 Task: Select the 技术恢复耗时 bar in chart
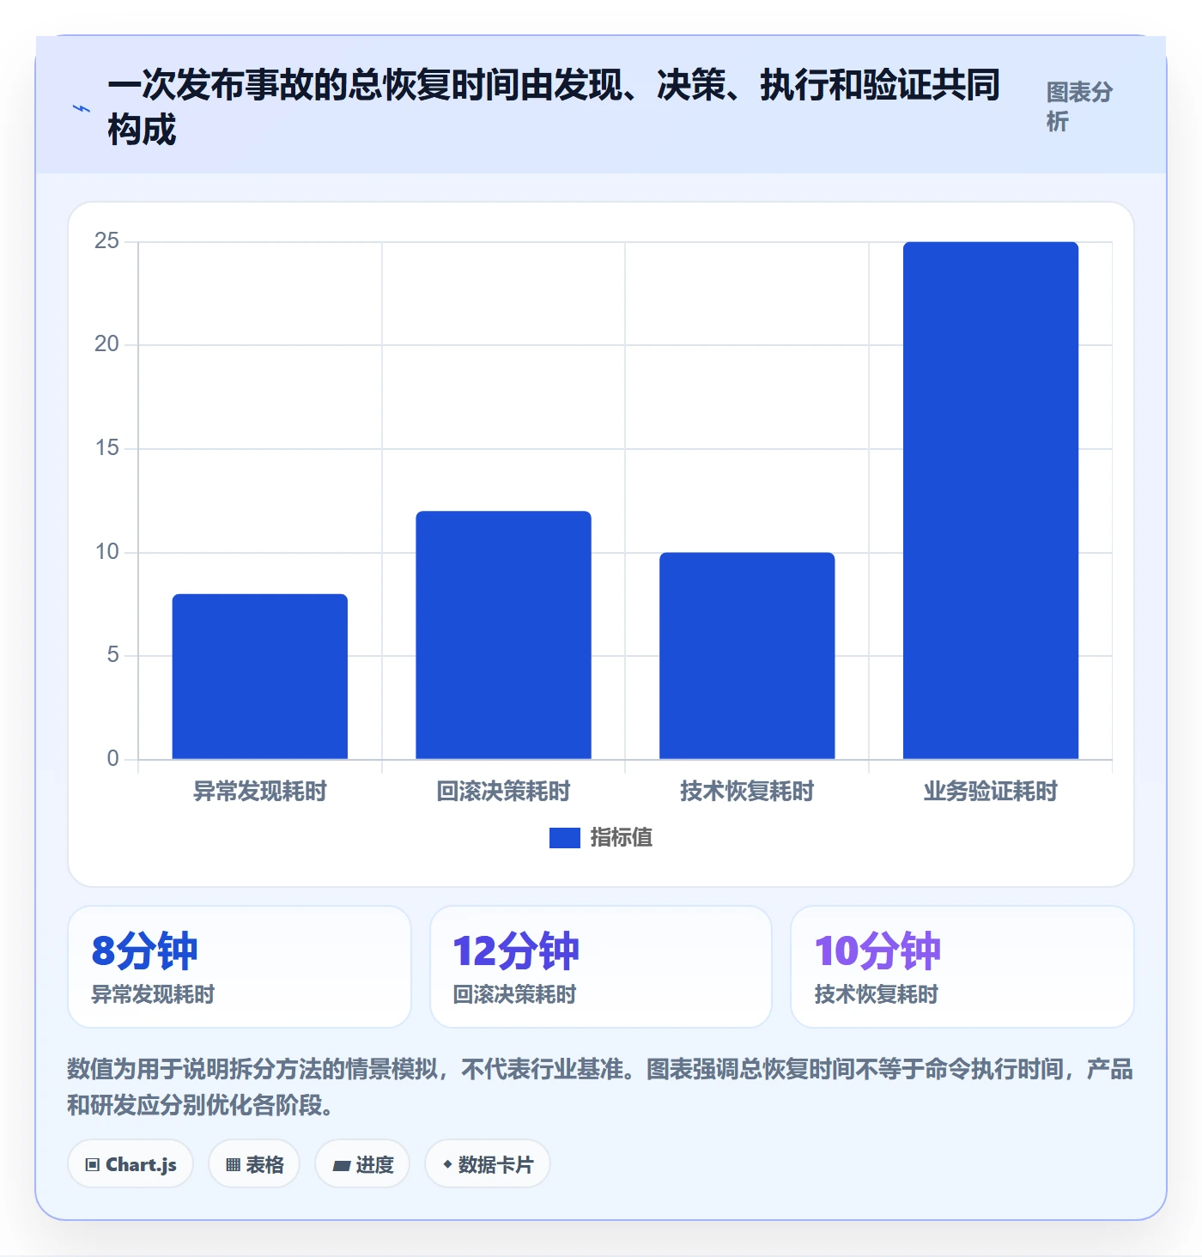click(x=747, y=656)
